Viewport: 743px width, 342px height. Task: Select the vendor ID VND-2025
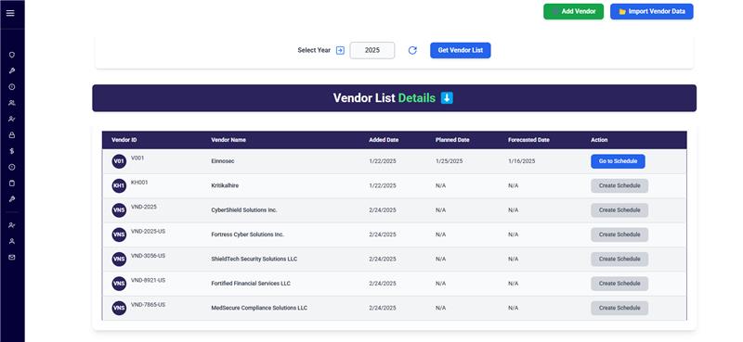click(x=144, y=208)
